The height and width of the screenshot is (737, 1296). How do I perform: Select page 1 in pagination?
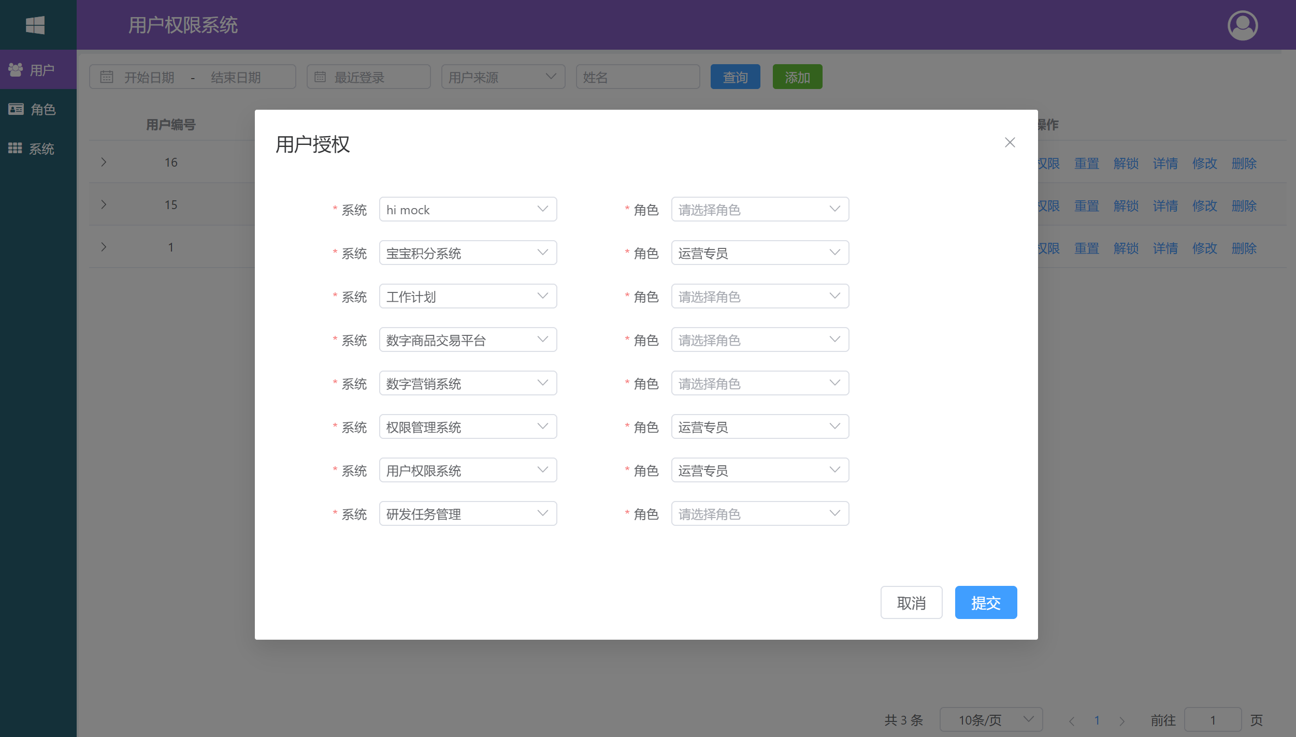[1097, 720]
